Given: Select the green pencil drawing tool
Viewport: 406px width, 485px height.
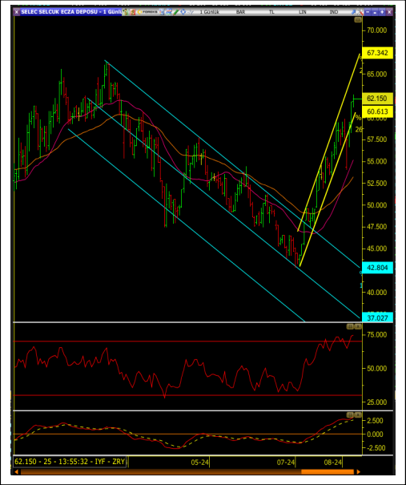Looking at the screenshot, I should click(176, 12).
